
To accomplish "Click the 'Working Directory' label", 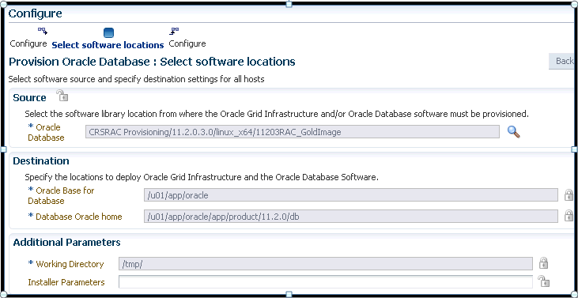I will click(x=70, y=264).
